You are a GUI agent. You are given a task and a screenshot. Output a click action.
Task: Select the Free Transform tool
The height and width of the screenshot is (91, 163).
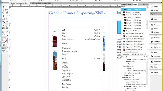7,25
